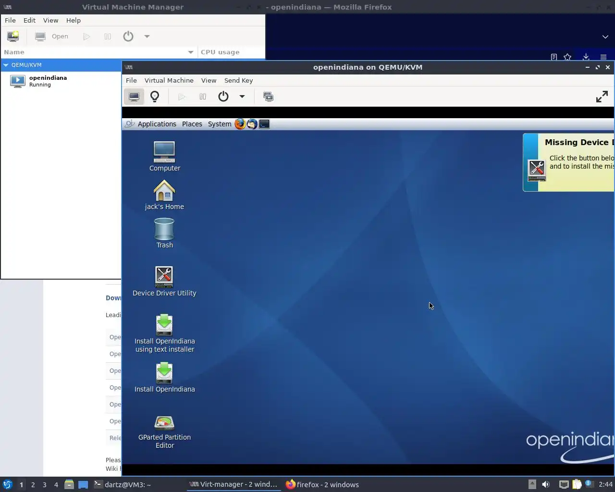Click the power shutdown icon in openindiana VM window
The height and width of the screenshot is (492, 615).
tap(223, 97)
